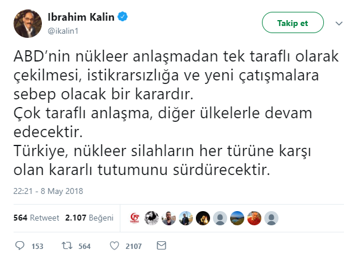
Task: Like the tweet with heart icon
Action: (x=114, y=245)
